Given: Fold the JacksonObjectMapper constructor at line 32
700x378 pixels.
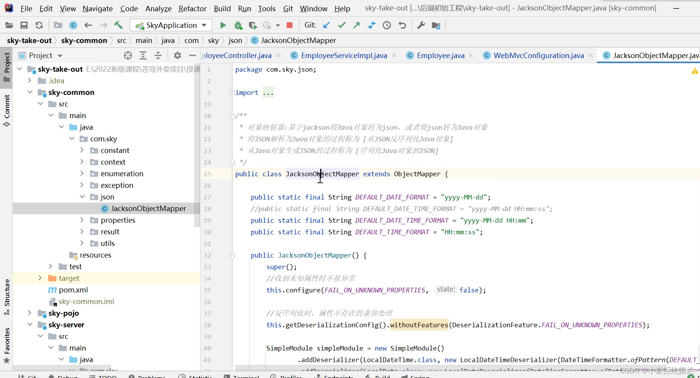Looking at the screenshot, I should click(233, 256).
